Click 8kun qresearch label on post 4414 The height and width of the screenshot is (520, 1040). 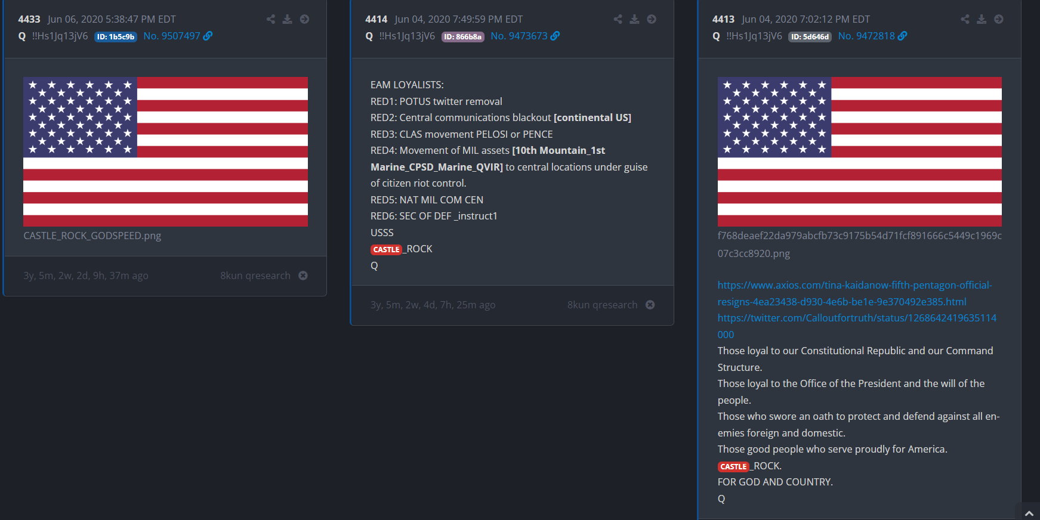603,305
